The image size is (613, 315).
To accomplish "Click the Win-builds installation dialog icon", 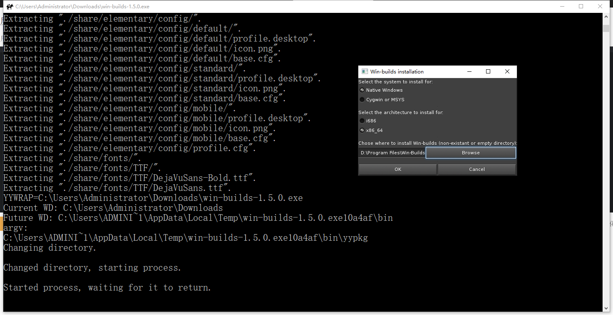I will click(x=365, y=71).
